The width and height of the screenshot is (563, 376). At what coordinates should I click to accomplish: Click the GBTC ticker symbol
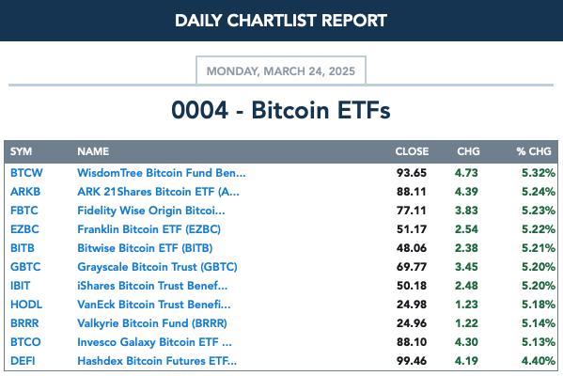[x=25, y=267]
